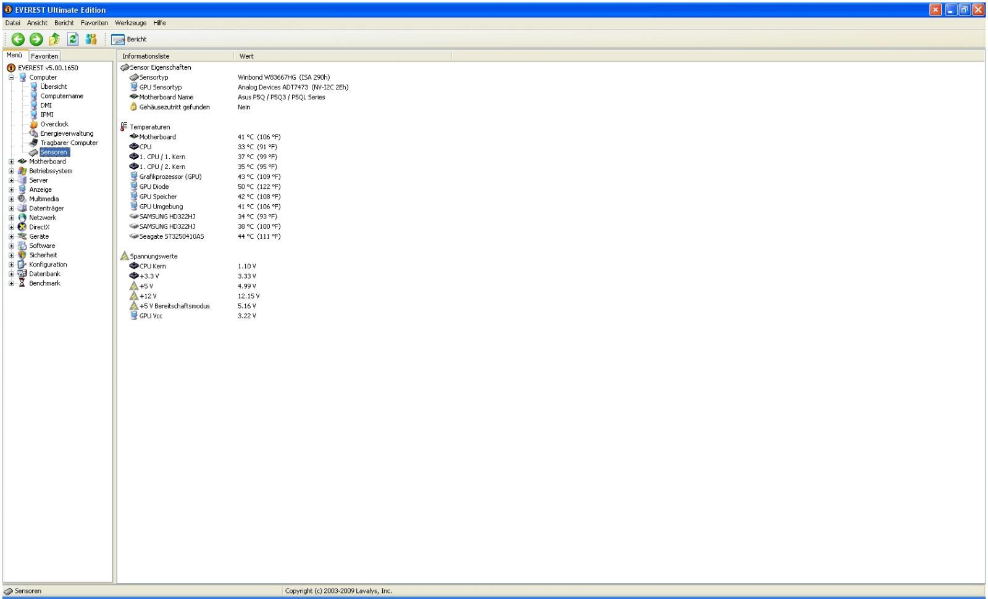The width and height of the screenshot is (988, 599).
Task: Open the Hilfe menu
Action: pyautogui.click(x=159, y=23)
